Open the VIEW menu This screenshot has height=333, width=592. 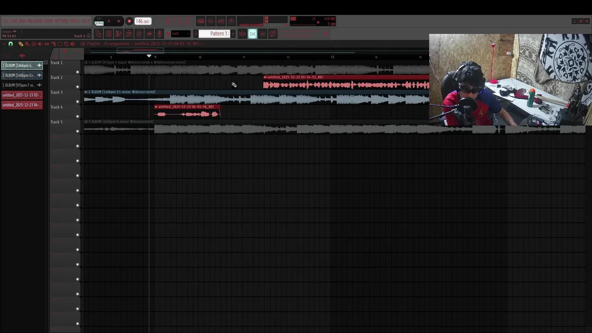[49, 21]
